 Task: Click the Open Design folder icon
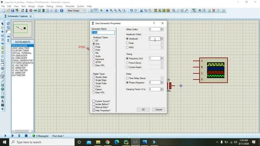pos(8,11)
